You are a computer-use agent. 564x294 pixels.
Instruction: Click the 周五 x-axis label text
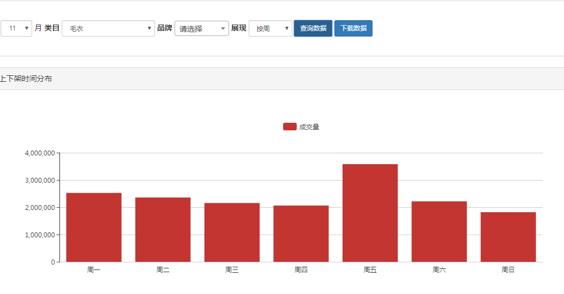[370, 269]
